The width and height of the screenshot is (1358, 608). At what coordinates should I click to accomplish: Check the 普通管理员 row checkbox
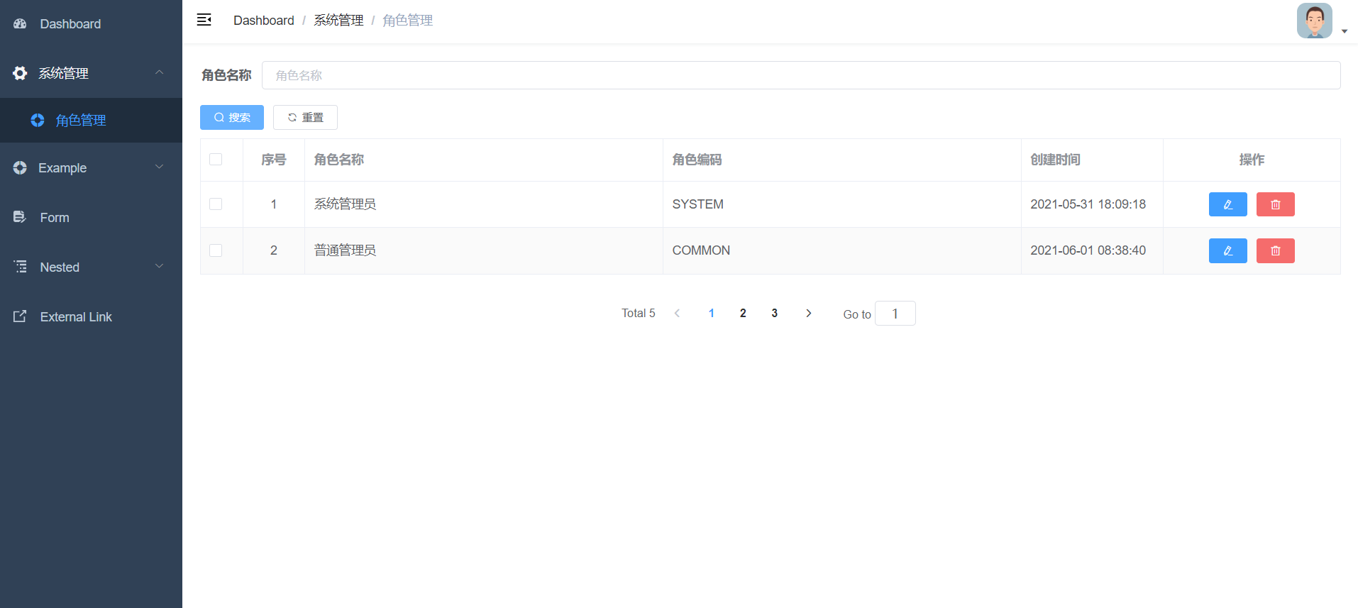click(216, 250)
